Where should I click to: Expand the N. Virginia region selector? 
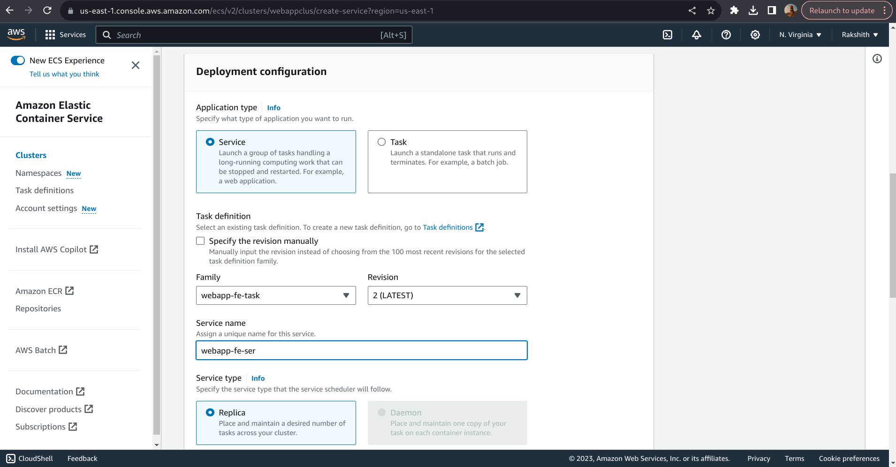click(x=800, y=35)
